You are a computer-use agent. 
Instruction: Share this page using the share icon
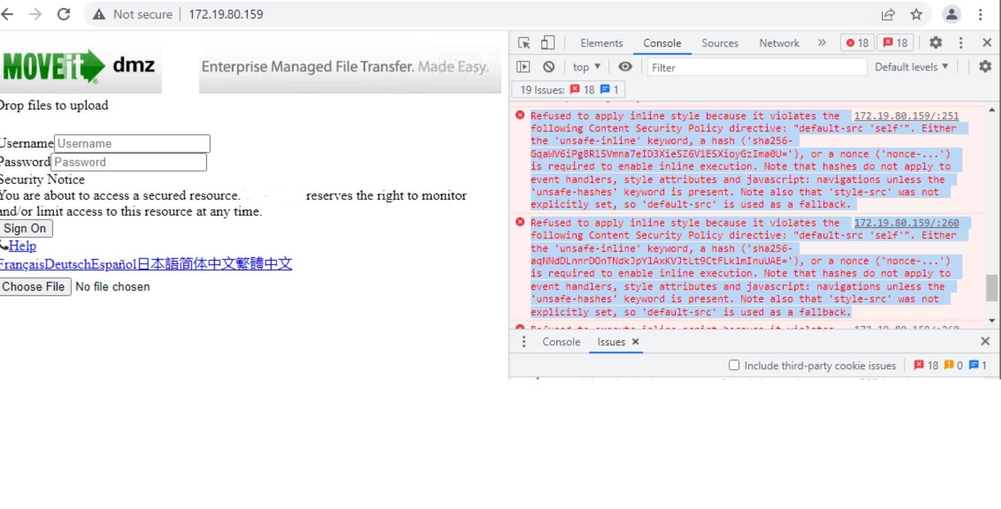(x=888, y=14)
